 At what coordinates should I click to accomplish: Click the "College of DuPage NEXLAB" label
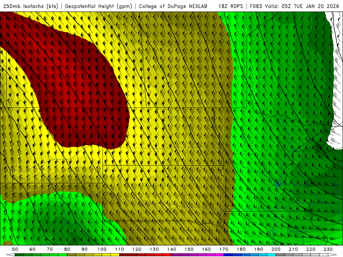pos(173,6)
